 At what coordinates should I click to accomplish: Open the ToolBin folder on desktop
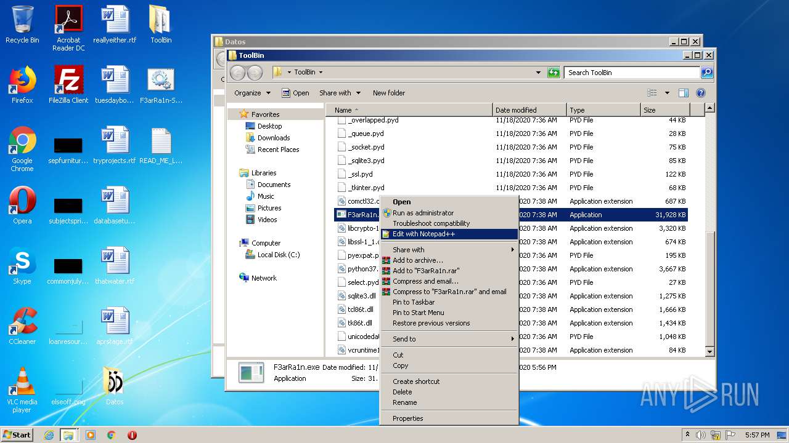[161, 25]
